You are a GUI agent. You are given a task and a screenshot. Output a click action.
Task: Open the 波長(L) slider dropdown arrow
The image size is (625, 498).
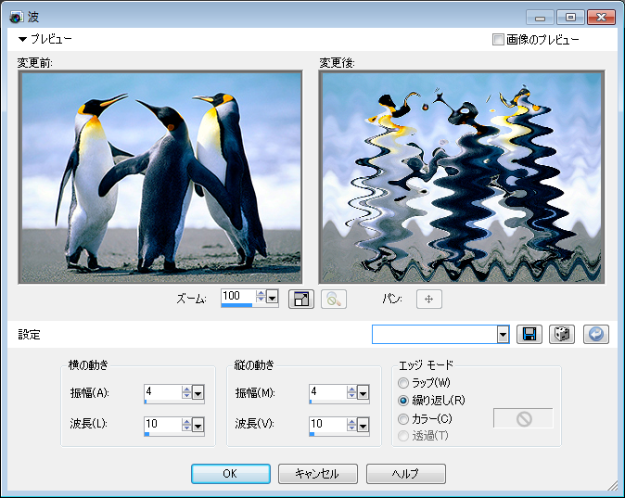198,425
